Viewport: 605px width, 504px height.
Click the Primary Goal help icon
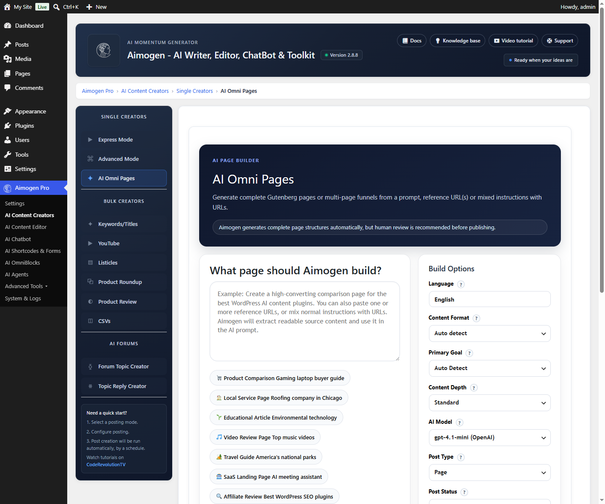[469, 353]
